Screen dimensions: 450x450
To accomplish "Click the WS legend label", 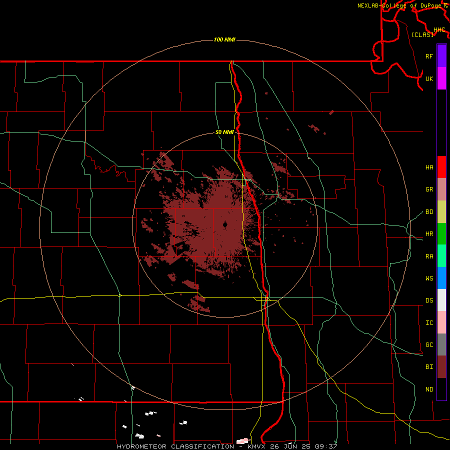I will click(x=429, y=278).
